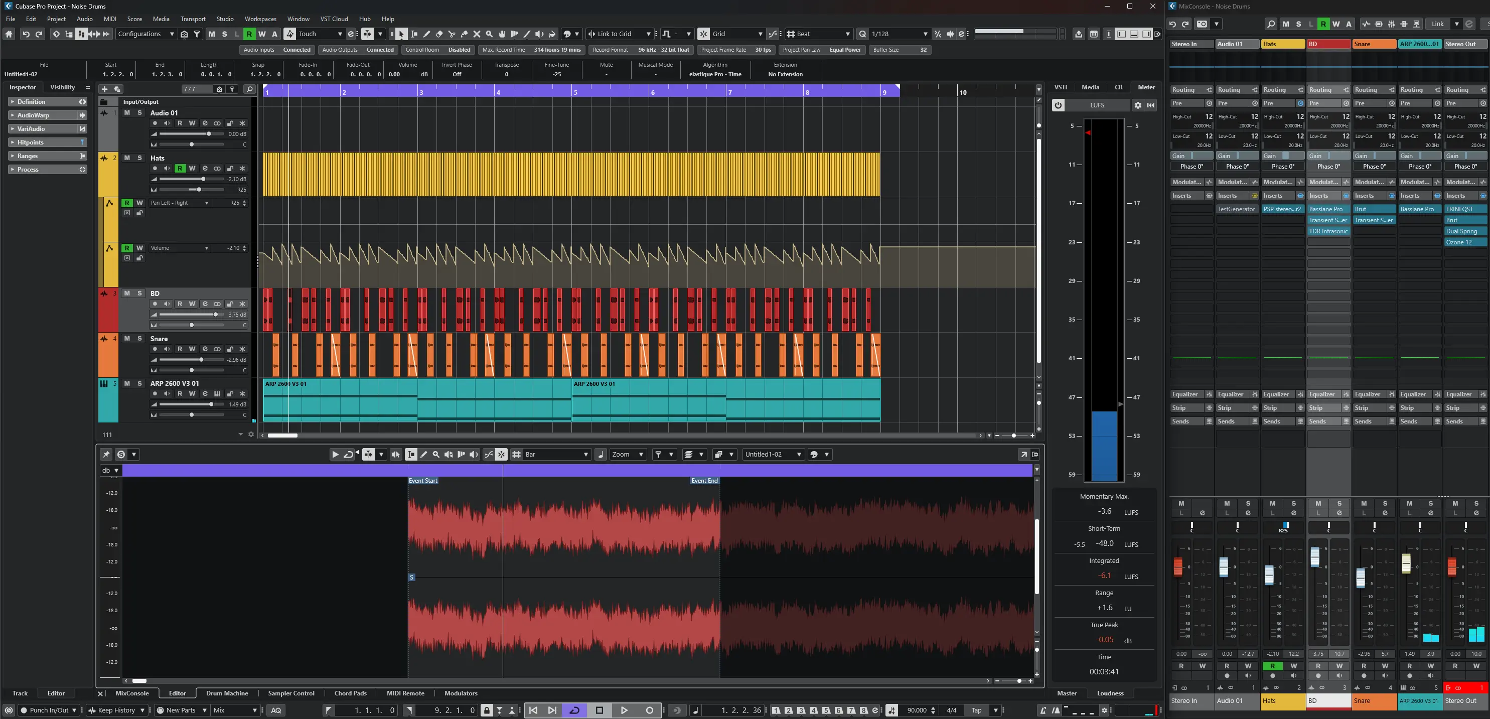The height and width of the screenshot is (719, 1490).
Task: Select the Draw pencil tool
Action: (426, 34)
